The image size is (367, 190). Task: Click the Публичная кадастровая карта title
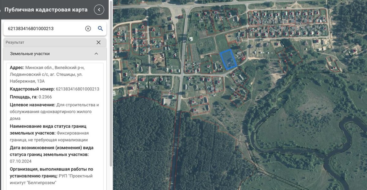click(46, 10)
